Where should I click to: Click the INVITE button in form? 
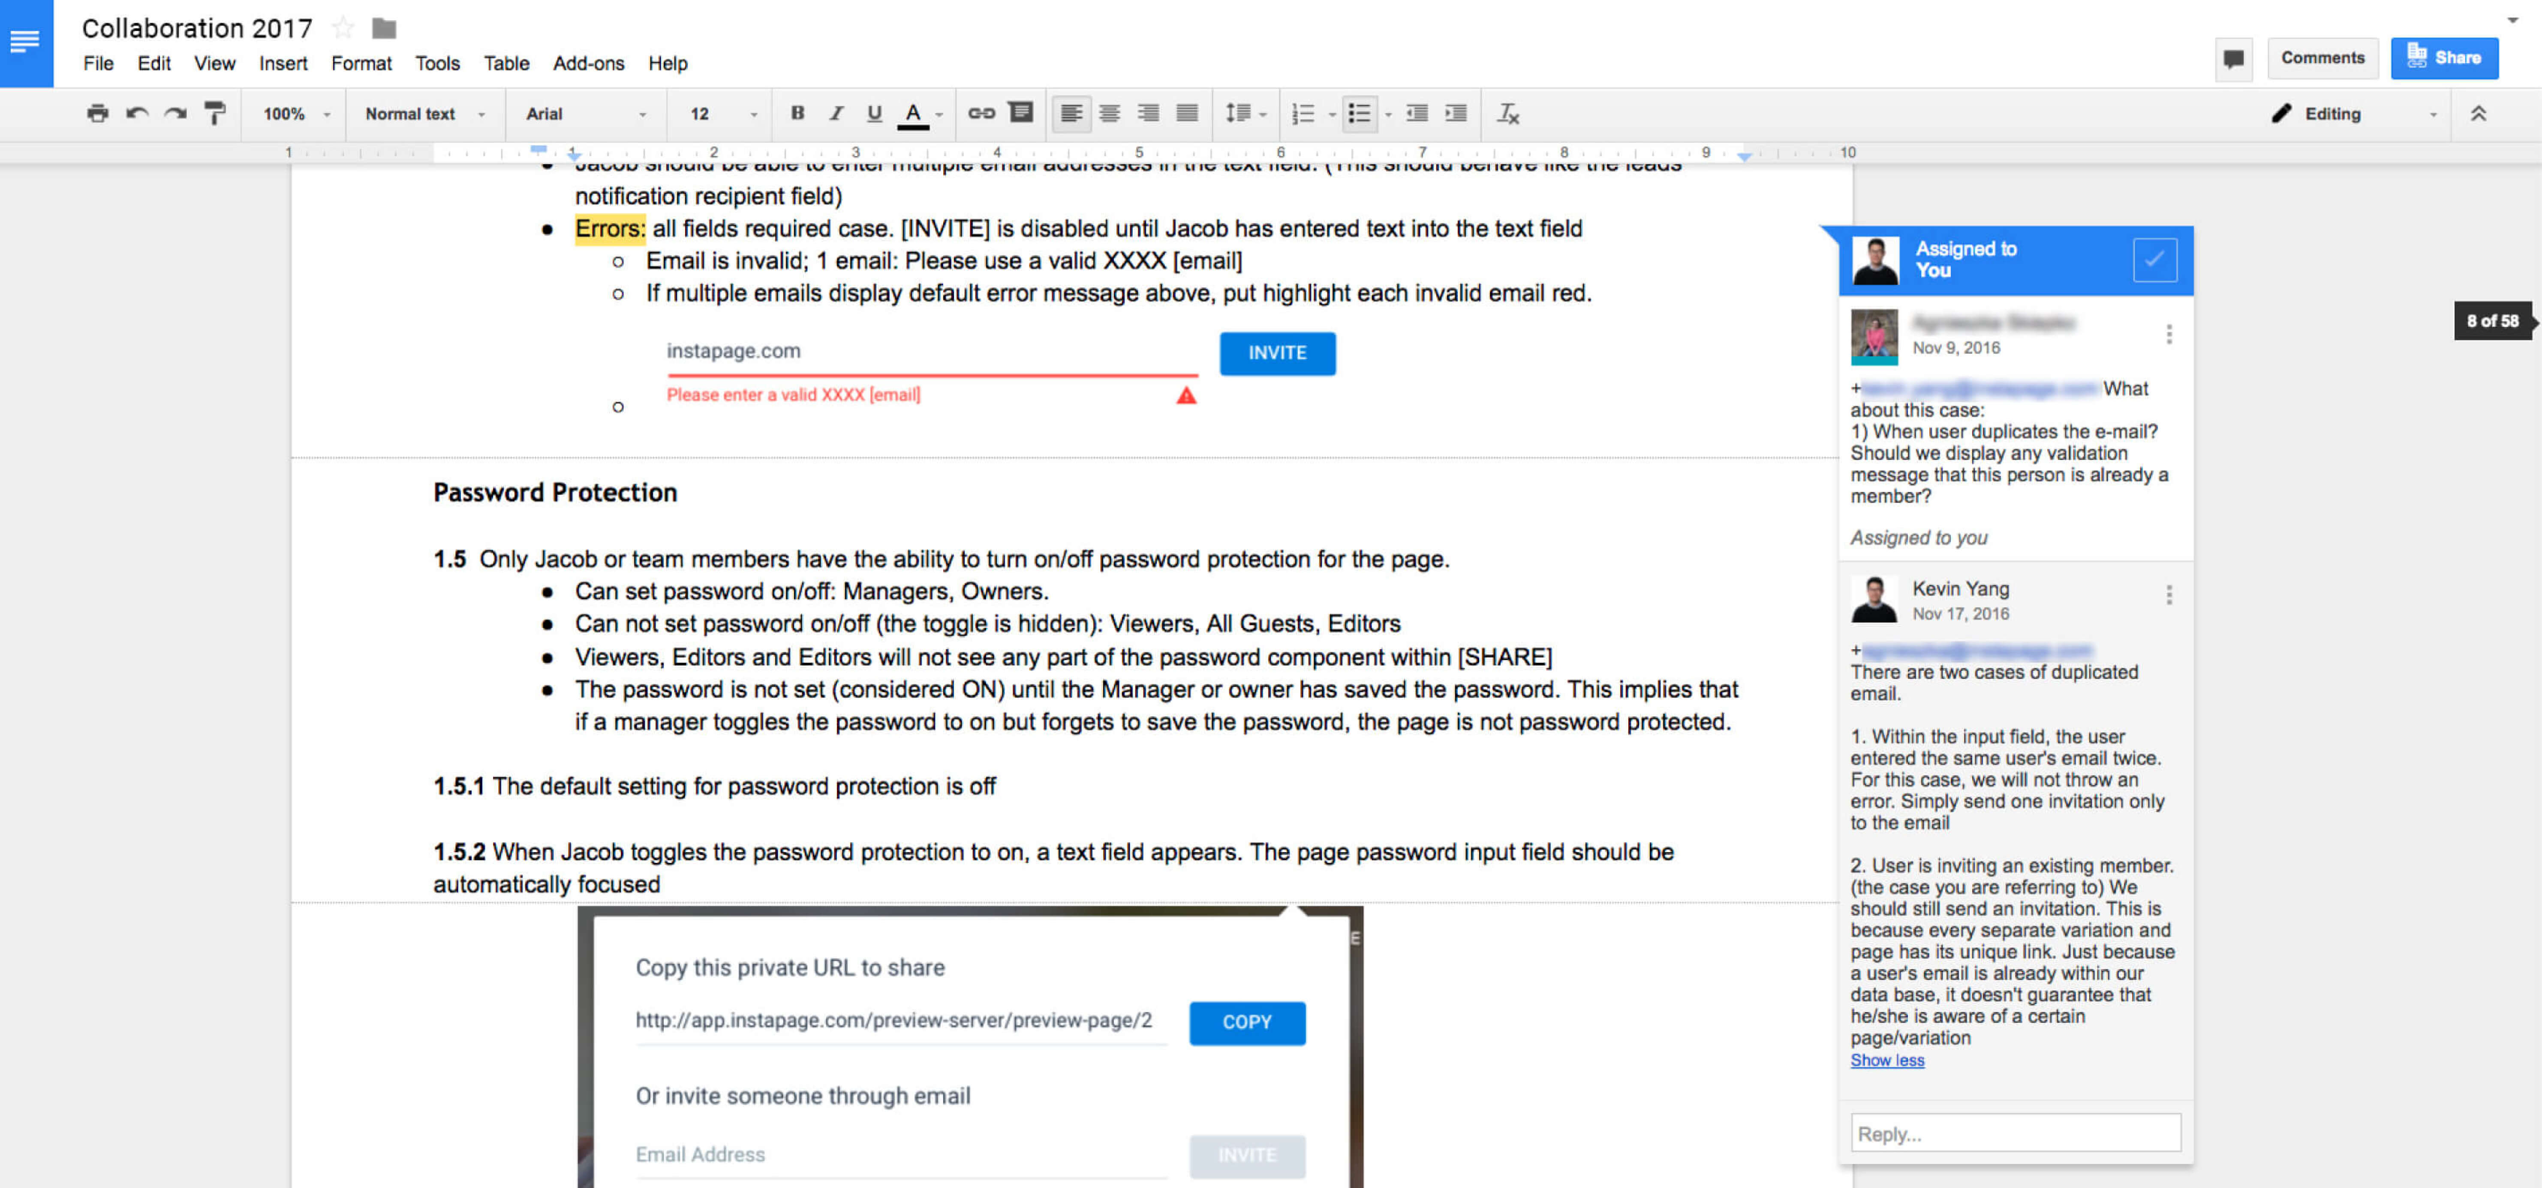click(x=1279, y=352)
